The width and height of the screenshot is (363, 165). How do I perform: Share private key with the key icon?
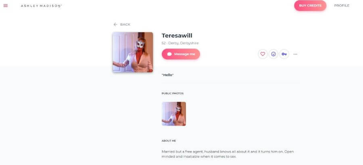click(x=284, y=54)
